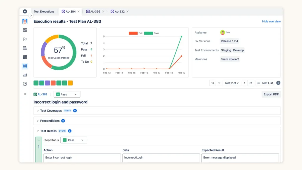
Task: Jump to the first test with double-left arrows
Action: coord(213,83)
